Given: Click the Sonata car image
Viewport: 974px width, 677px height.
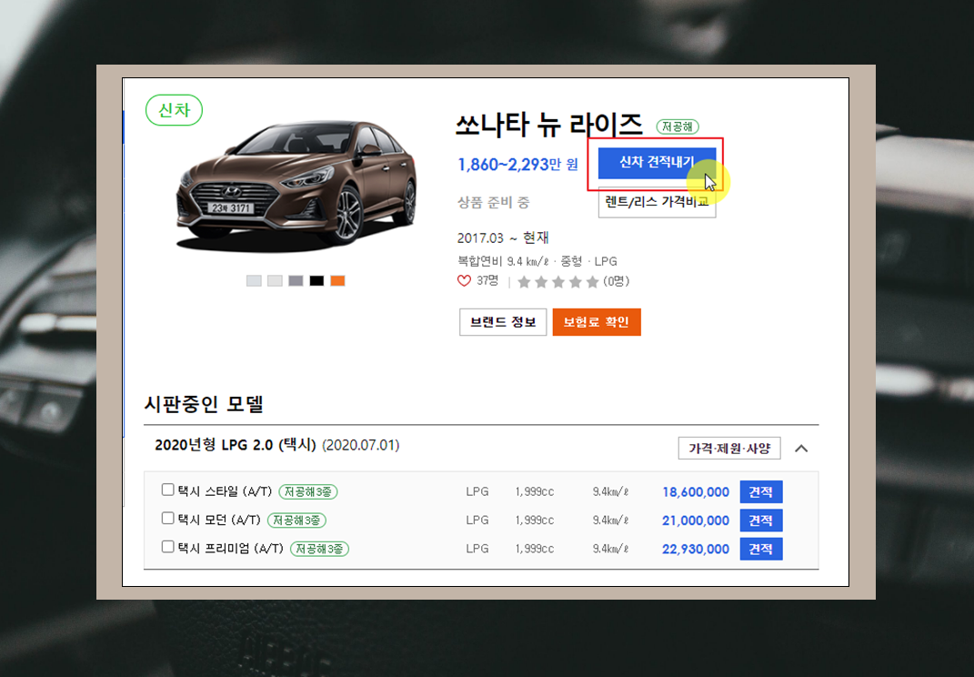Looking at the screenshot, I should pyautogui.click(x=296, y=185).
